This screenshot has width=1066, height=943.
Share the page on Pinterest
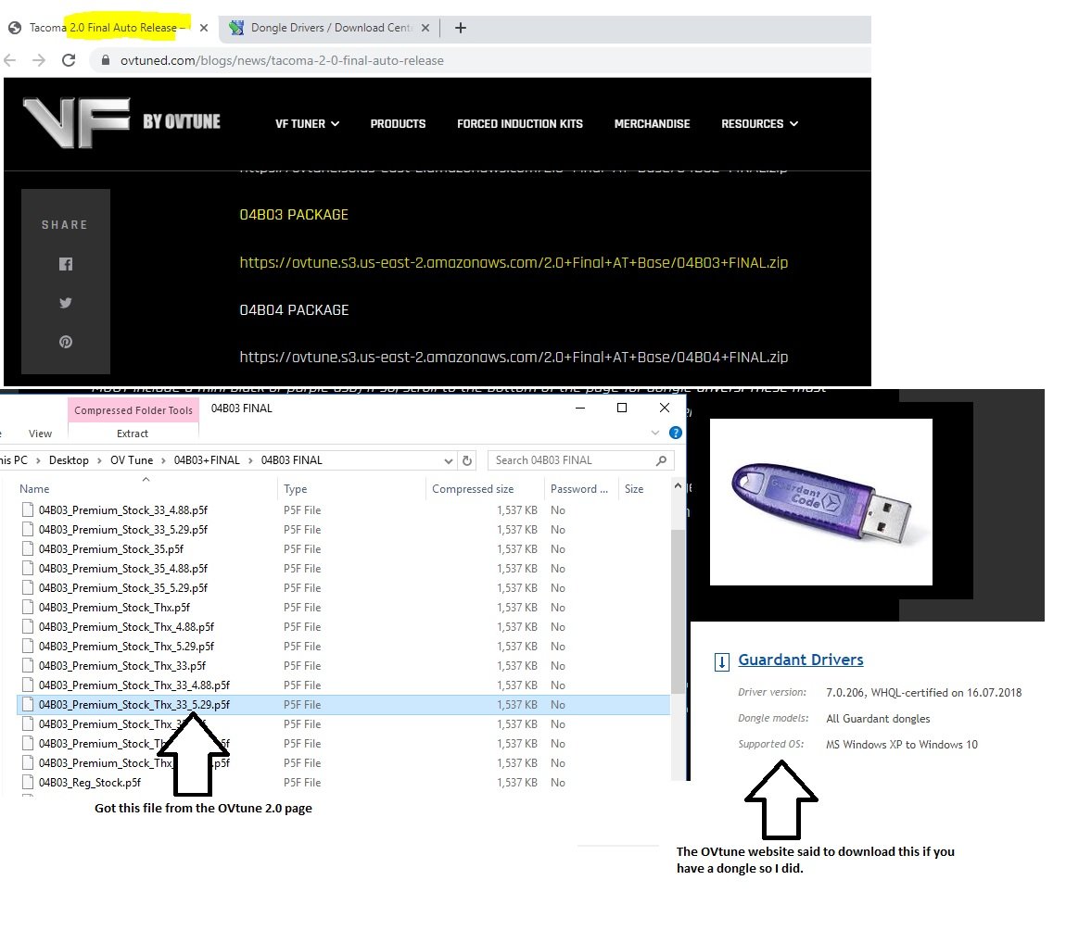point(65,342)
